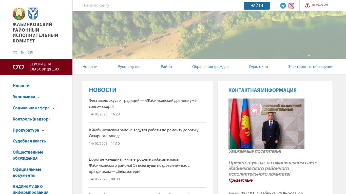Switch site language to РУС

point(15,53)
